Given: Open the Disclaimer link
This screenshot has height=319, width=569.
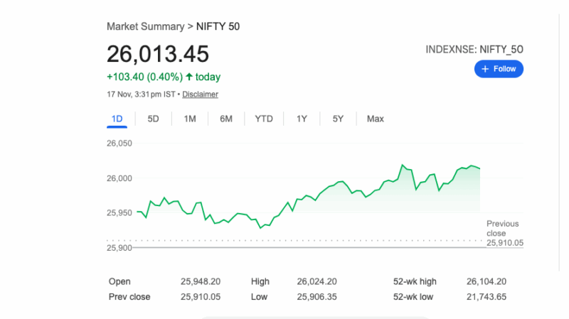Looking at the screenshot, I should (x=200, y=94).
